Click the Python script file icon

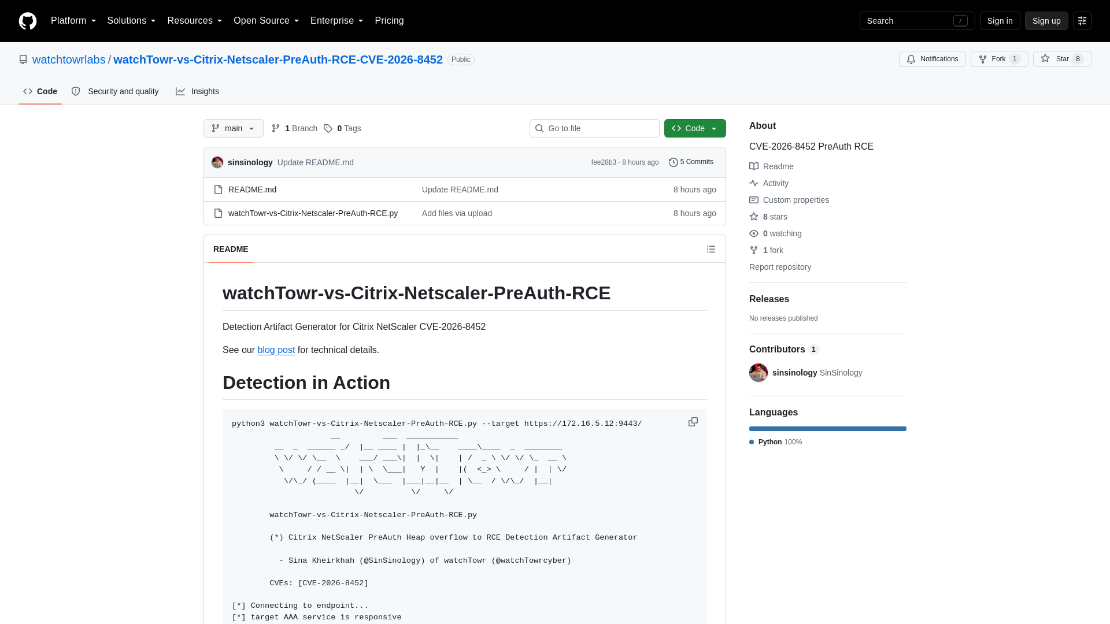coord(218,213)
